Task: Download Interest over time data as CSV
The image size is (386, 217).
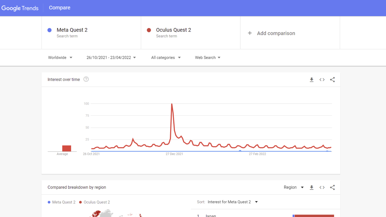Action: point(312,80)
